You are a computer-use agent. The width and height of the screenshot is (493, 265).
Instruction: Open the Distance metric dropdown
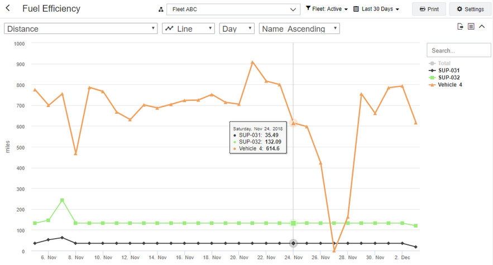click(x=80, y=28)
